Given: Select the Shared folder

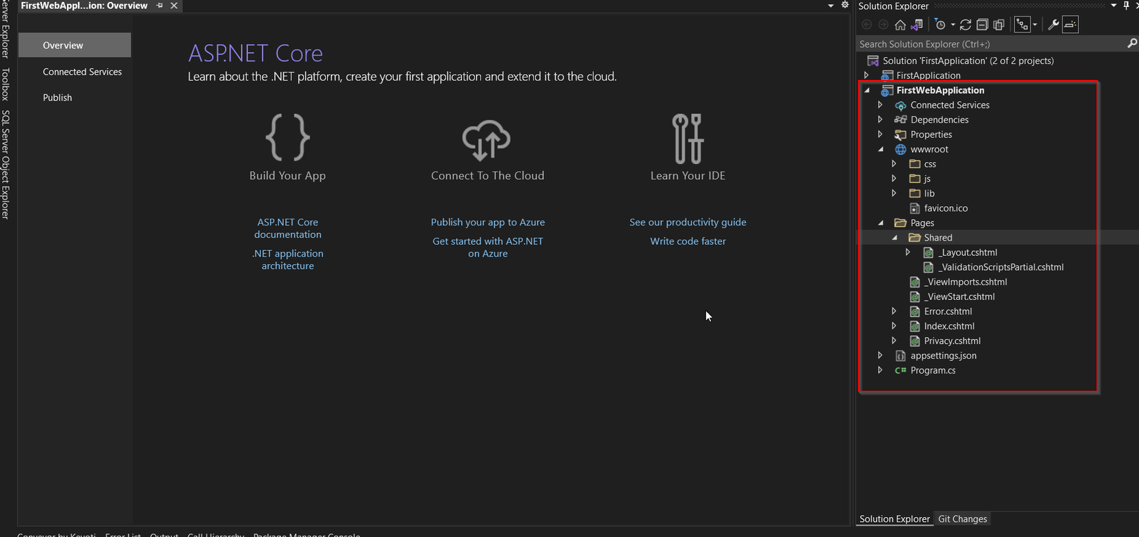Looking at the screenshot, I should coord(938,238).
